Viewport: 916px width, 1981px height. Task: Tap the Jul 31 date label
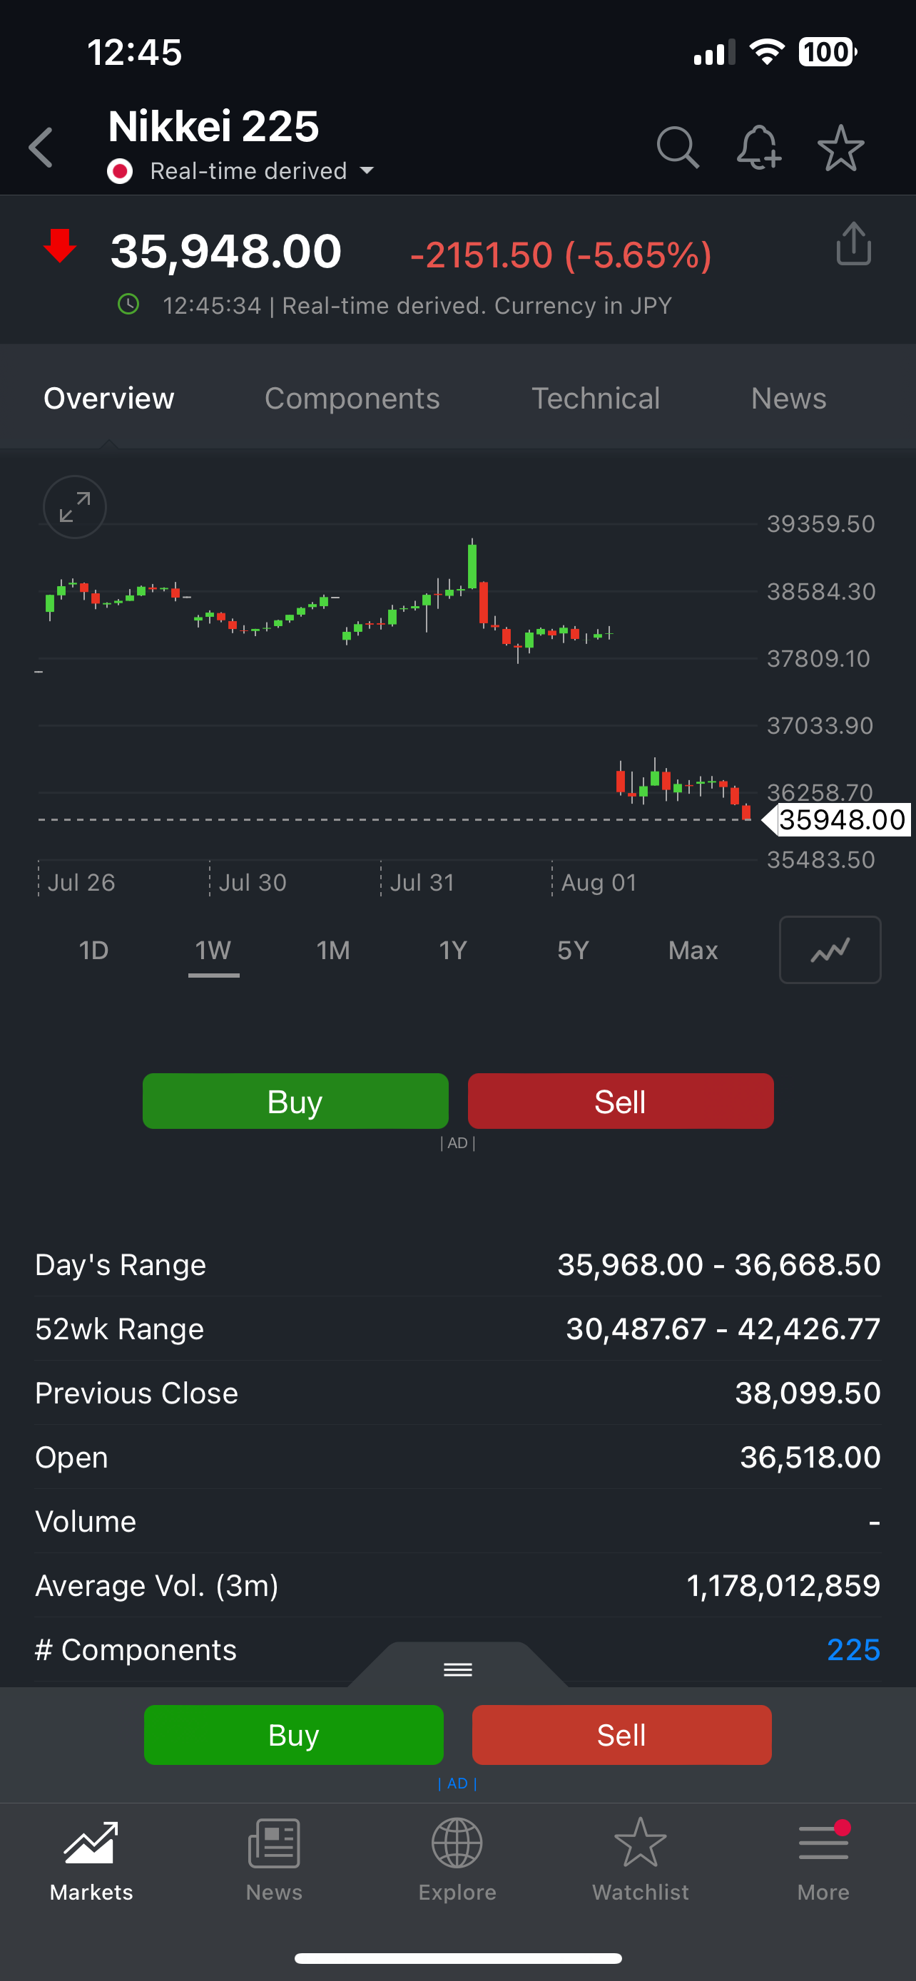422,882
